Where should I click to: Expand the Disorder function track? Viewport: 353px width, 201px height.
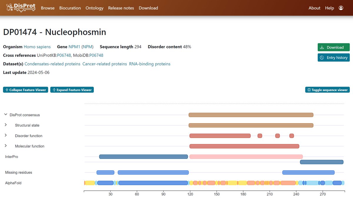pyautogui.click(x=5, y=136)
